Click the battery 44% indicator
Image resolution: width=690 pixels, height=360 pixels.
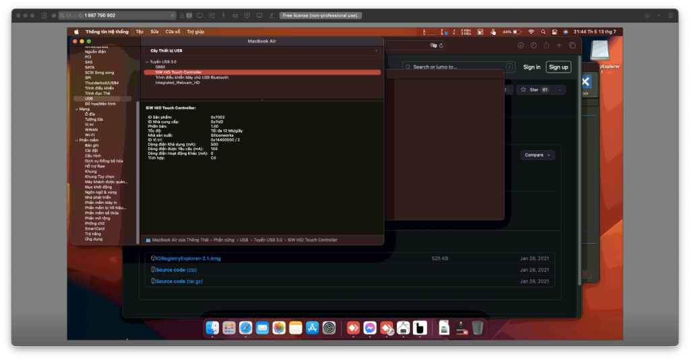pos(512,32)
